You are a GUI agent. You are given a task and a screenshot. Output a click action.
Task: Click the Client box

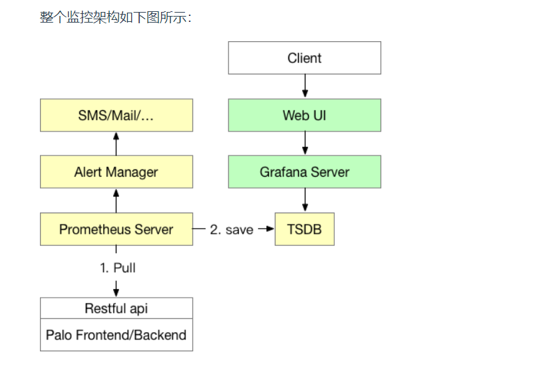[x=304, y=58]
